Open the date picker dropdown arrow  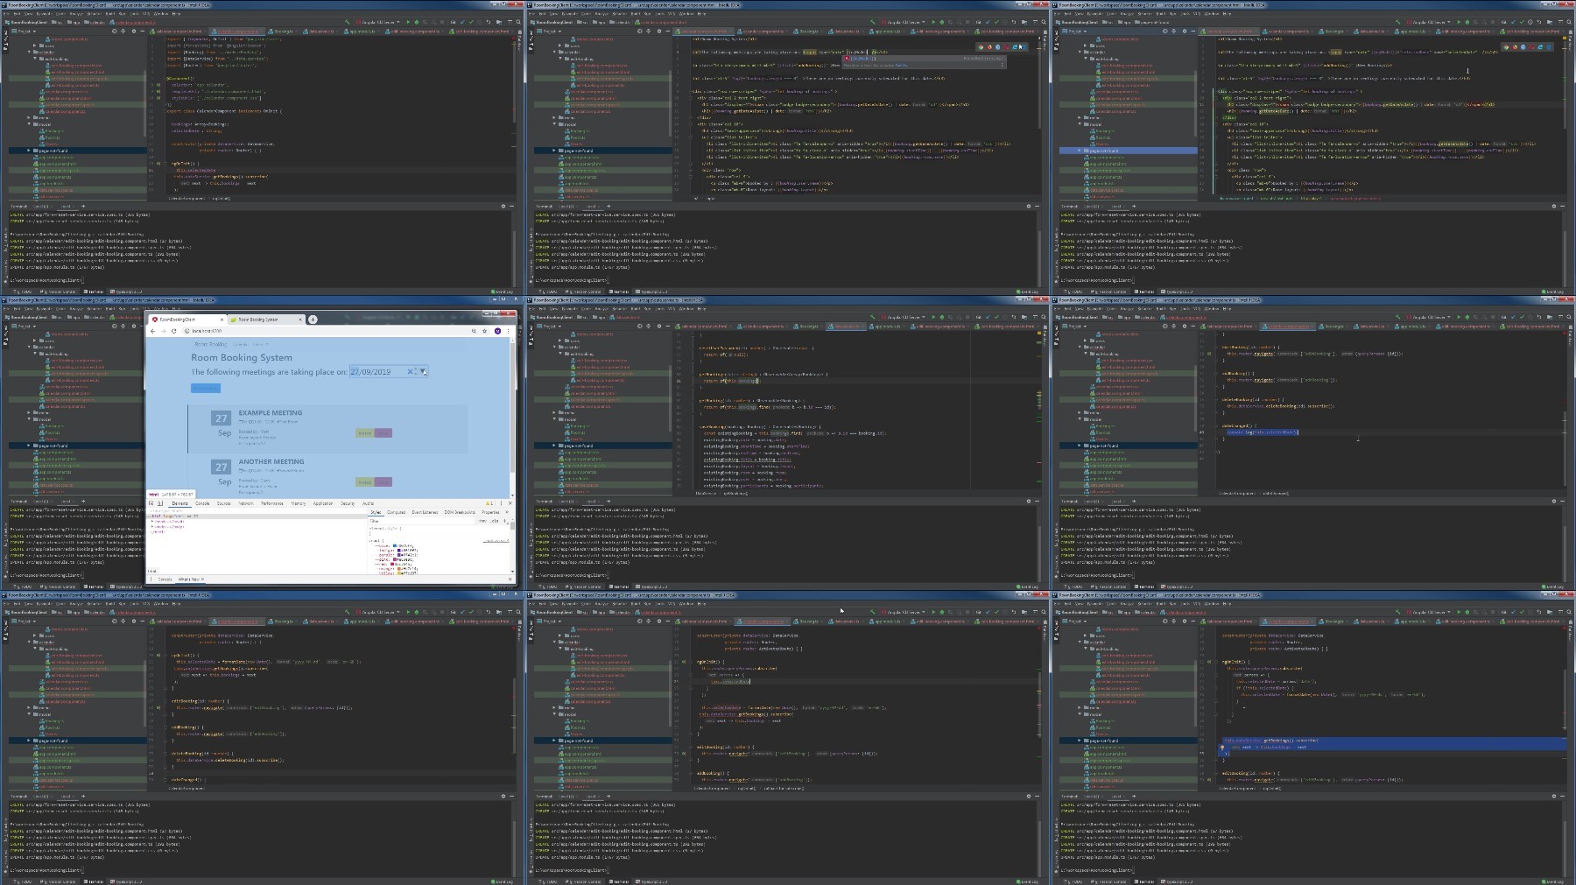coord(422,372)
